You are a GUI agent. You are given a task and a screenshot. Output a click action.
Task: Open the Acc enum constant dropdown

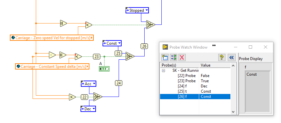click(x=94, y=84)
